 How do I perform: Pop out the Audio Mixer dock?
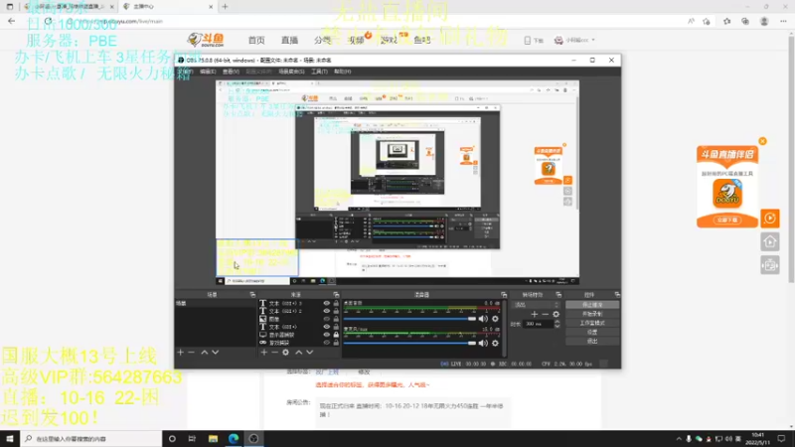tap(504, 294)
